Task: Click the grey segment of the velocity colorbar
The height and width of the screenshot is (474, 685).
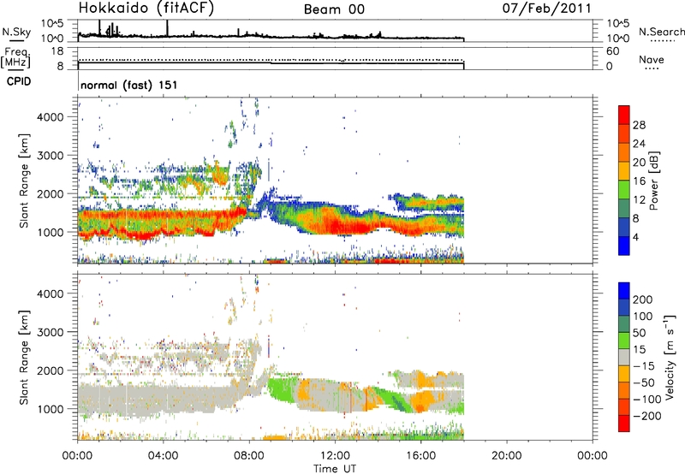Action: click(624, 357)
